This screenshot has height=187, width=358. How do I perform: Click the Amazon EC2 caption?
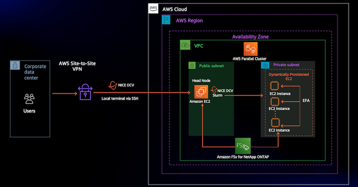tap(200, 101)
